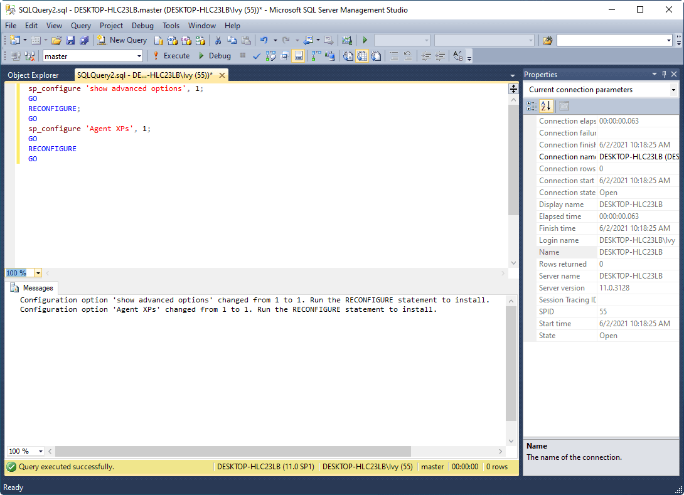
Task: Open the editor 100 % zoom dropdown
Action: [x=38, y=273]
